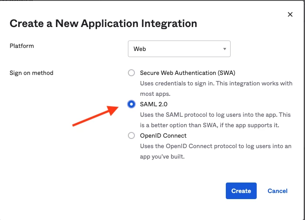The height and width of the screenshot is (220, 305).
Task: Enable the OpenID Connect radio option
Action: 131,135
